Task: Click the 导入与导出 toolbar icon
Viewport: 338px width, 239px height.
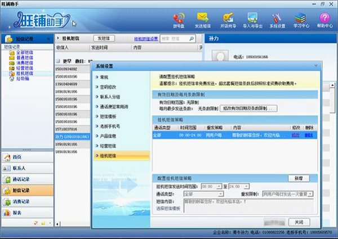Action: [252, 17]
